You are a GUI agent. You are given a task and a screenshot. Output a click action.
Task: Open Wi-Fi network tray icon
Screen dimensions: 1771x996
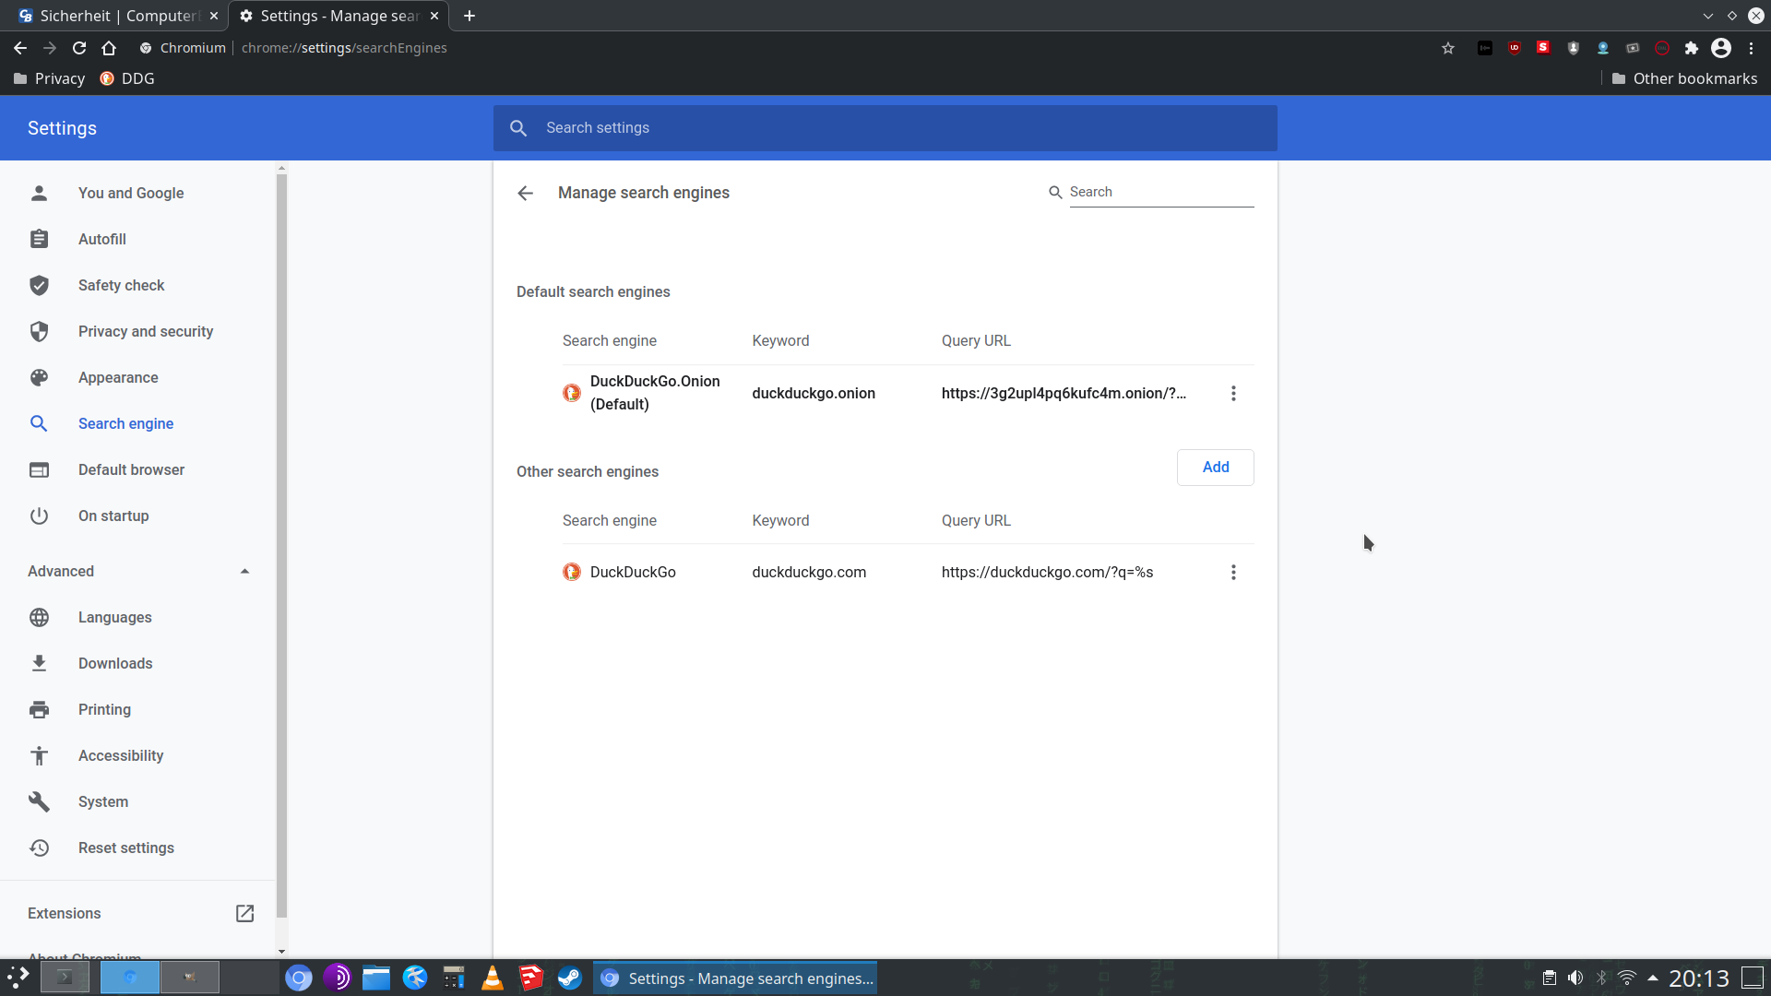point(1627,978)
